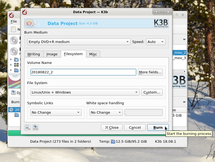Click lower project toolbar overflow chevron
215x162 pixels.
coord(184,102)
